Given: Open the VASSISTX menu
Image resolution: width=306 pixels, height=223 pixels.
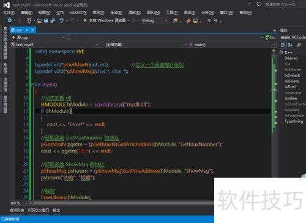Looking at the screenshot, I should coord(78,13).
